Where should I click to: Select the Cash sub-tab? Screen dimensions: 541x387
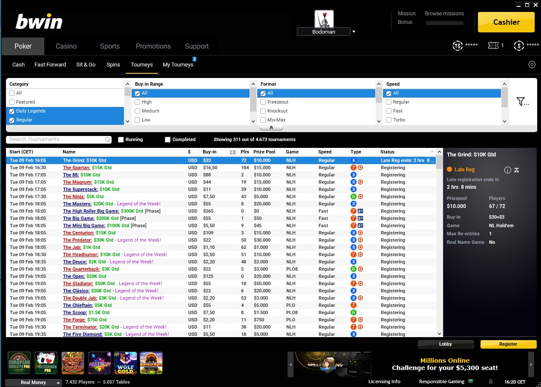point(18,65)
